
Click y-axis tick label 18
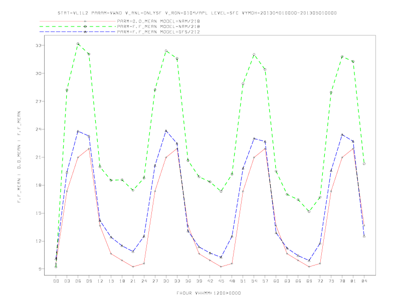pyautogui.click(x=39, y=185)
